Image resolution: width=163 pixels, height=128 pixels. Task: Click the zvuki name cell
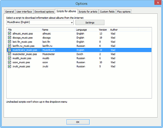45,66
